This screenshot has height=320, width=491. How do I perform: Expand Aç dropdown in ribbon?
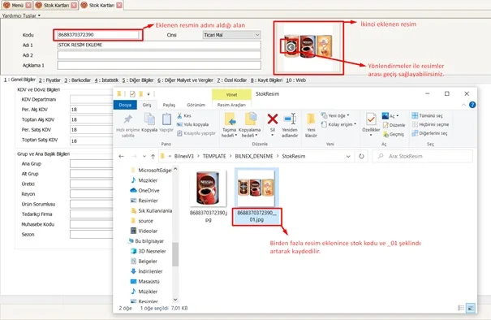pos(390,116)
